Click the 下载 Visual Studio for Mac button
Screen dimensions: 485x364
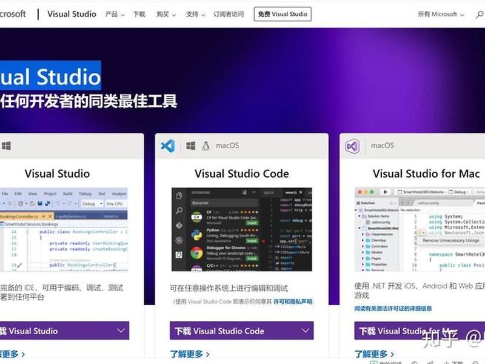click(420, 331)
